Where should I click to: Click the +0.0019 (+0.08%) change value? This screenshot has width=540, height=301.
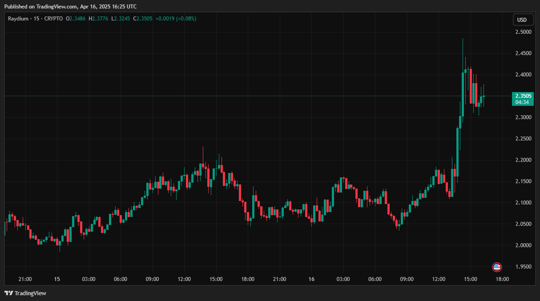(176, 19)
